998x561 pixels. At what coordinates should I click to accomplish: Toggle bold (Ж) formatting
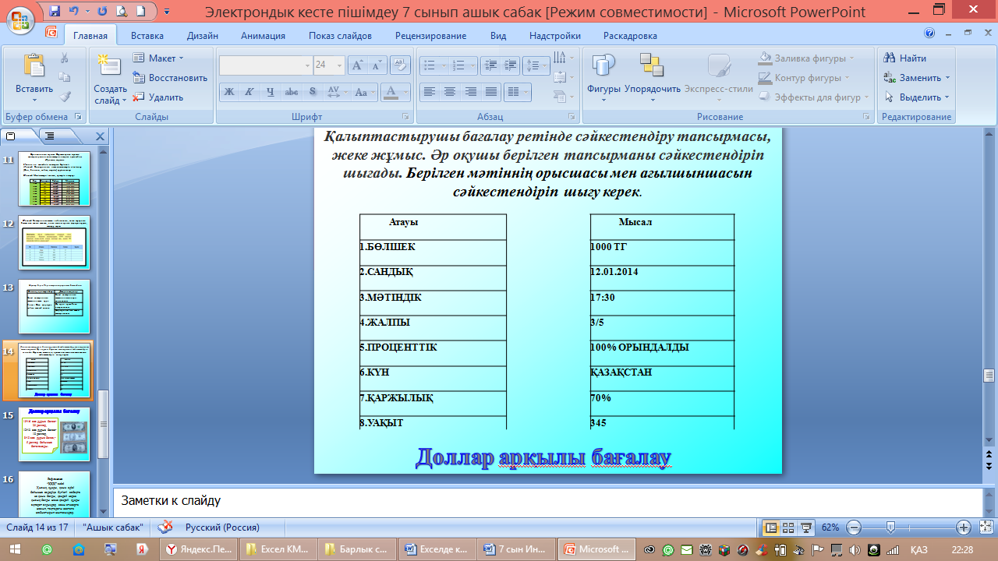click(x=229, y=92)
